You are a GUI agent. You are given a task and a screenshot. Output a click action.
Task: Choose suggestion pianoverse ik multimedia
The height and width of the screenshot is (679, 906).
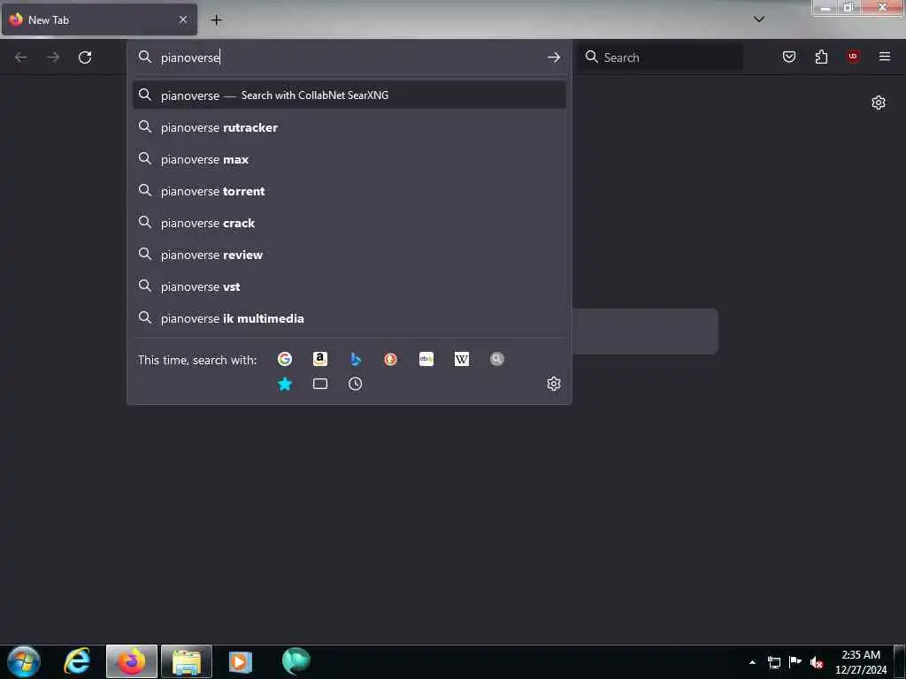coord(349,318)
